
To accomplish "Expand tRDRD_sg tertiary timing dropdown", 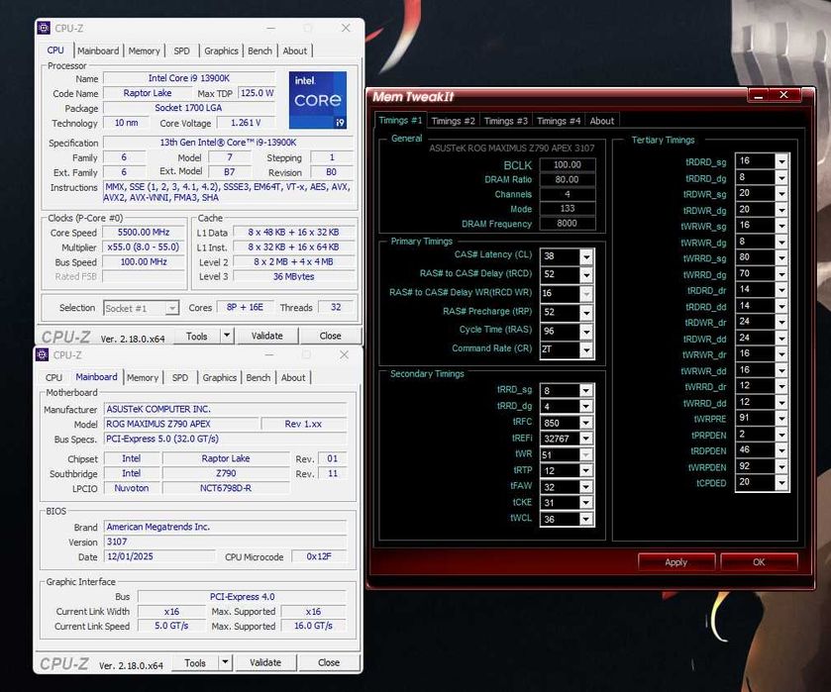I will click(781, 161).
